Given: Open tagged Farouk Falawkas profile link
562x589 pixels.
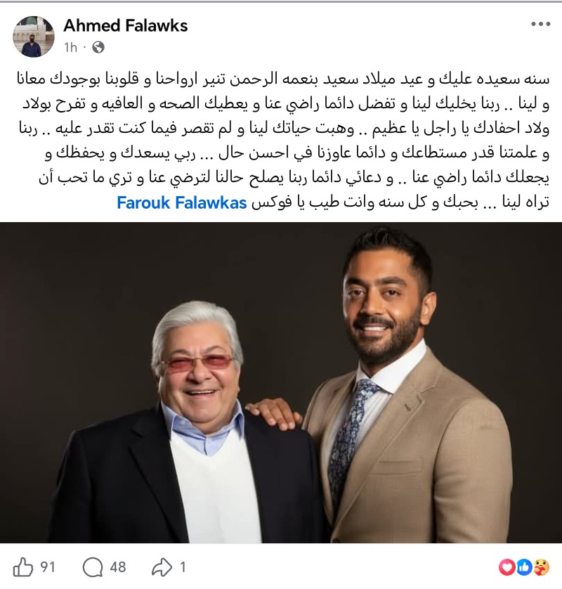Looking at the screenshot, I should tap(182, 202).
